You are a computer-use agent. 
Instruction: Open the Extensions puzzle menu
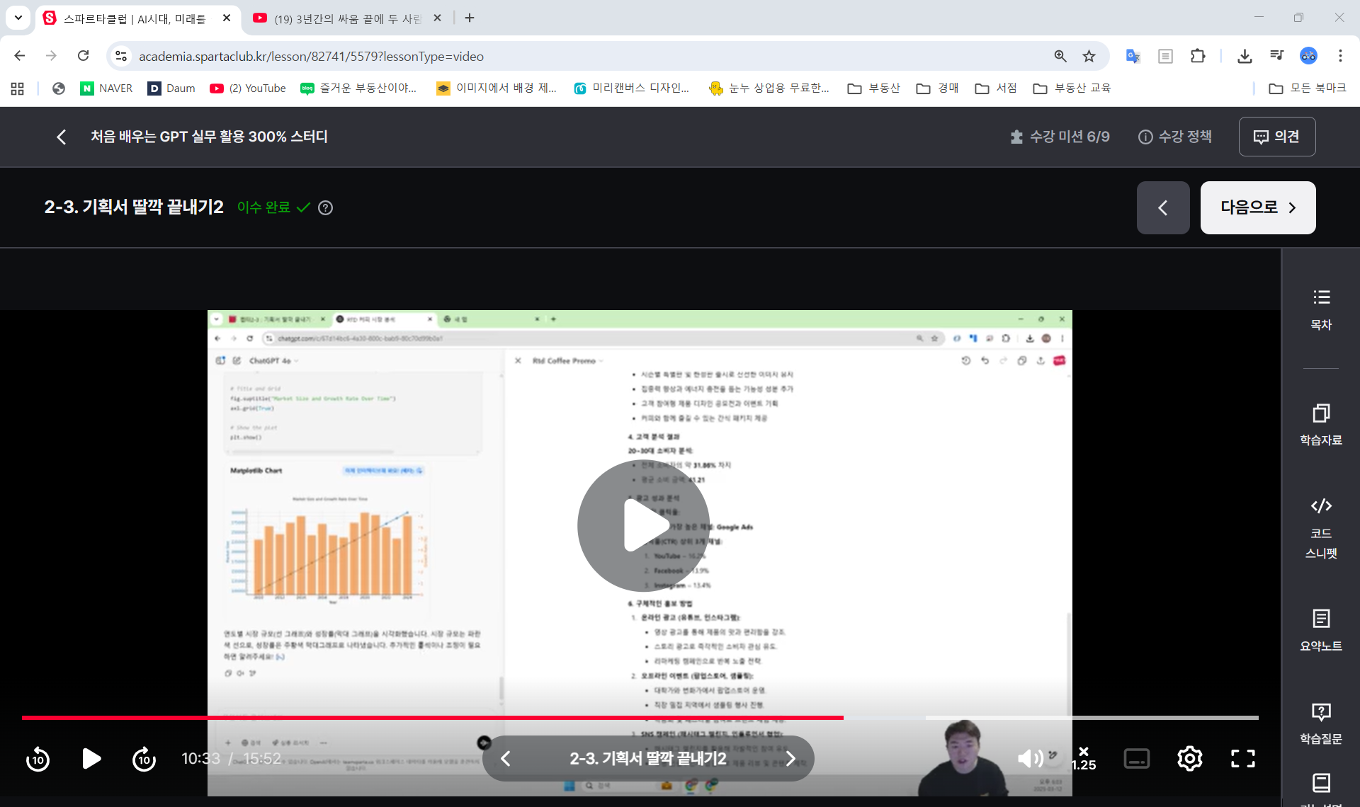[x=1198, y=56]
